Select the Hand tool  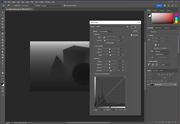[3, 73]
